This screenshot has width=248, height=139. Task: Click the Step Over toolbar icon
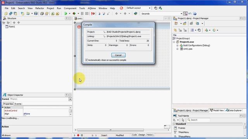[104, 14]
